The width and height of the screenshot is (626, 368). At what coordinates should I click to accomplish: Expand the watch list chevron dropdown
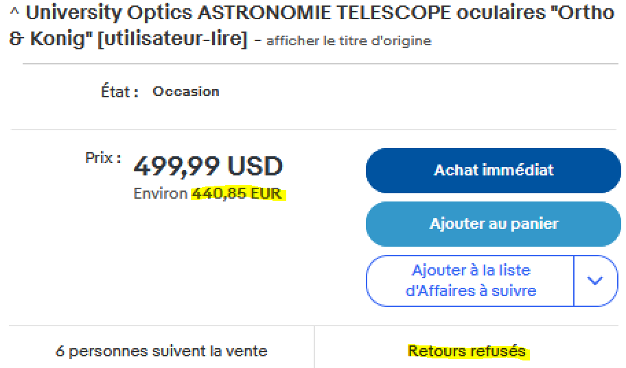pos(595,281)
